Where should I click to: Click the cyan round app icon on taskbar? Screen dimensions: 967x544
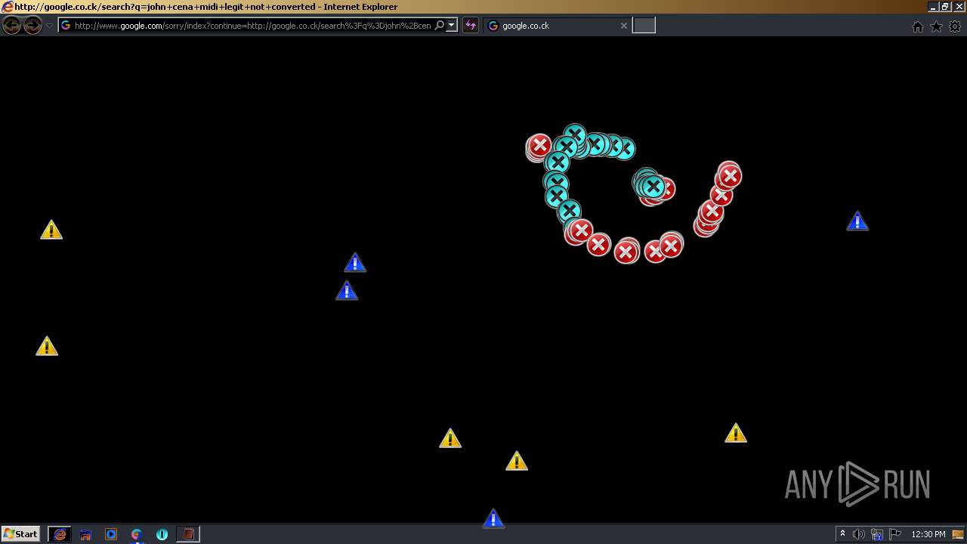[x=162, y=534]
